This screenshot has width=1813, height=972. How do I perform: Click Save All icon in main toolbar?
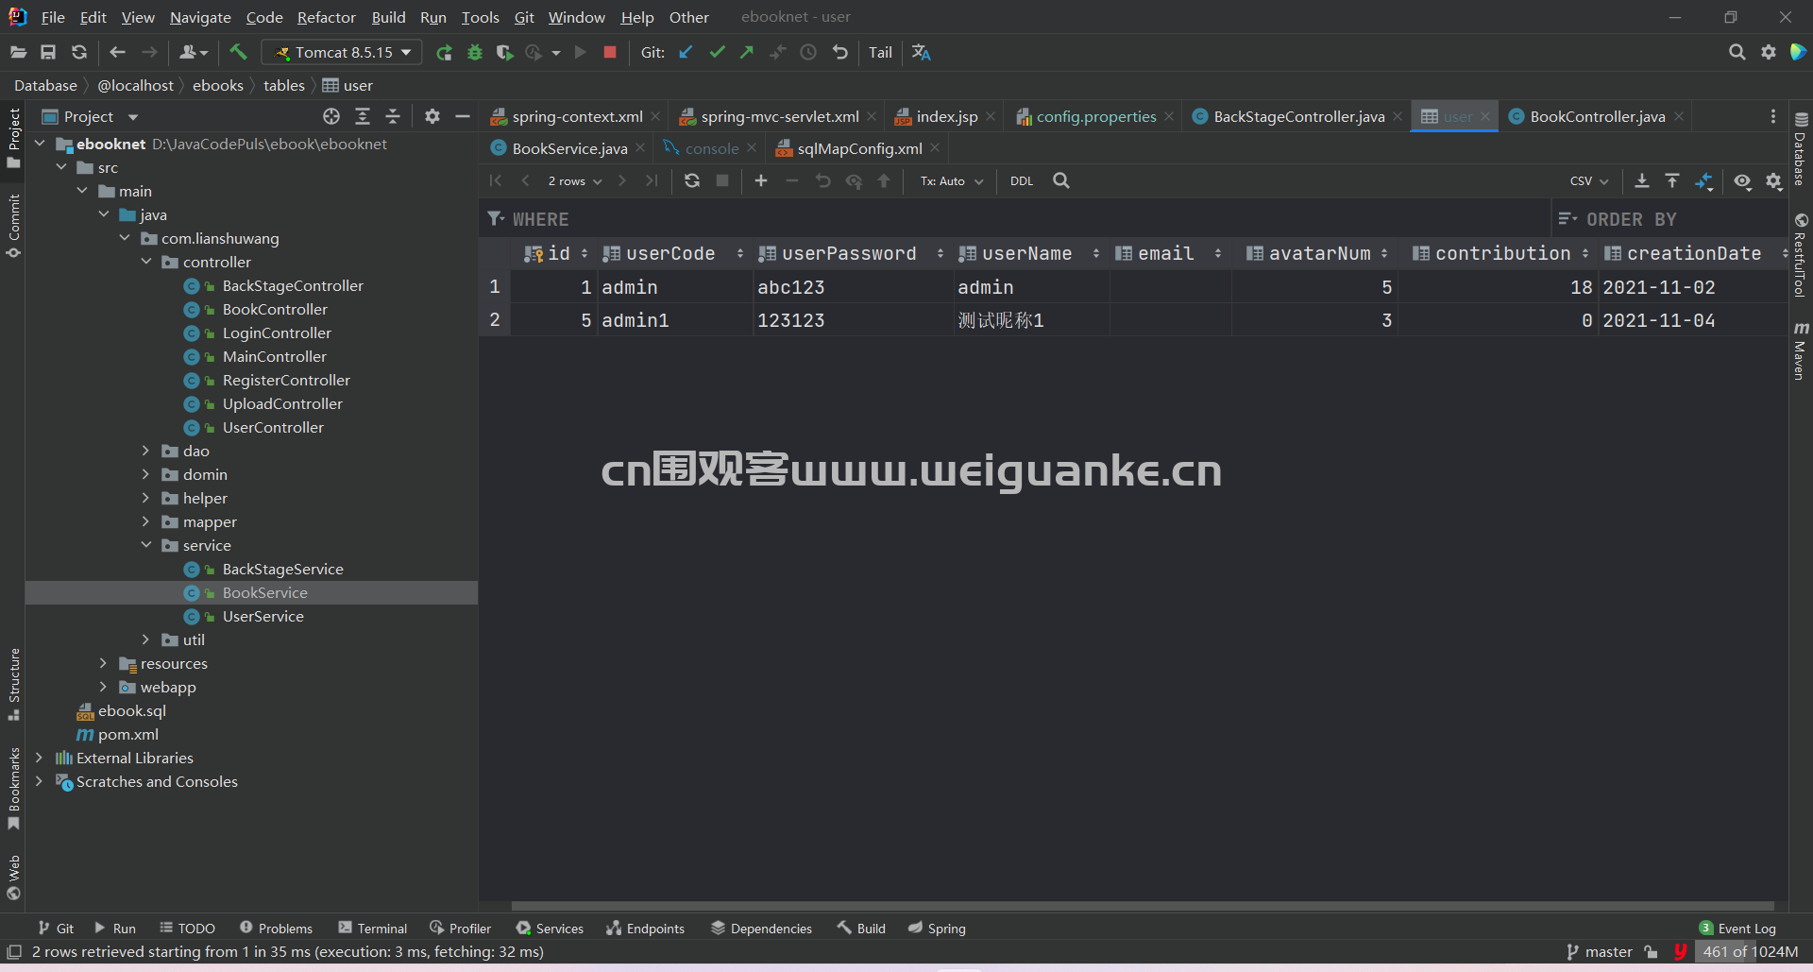pyautogui.click(x=48, y=52)
